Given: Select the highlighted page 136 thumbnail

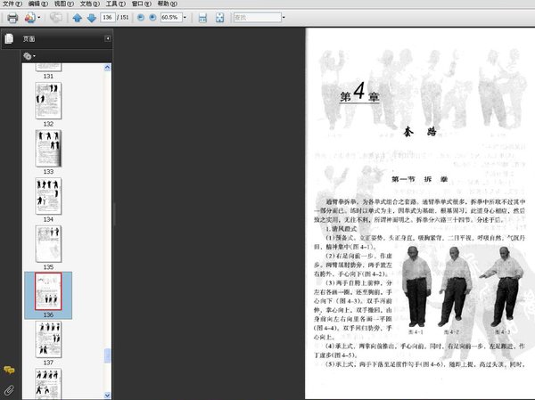Looking at the screenshot, I should pyautogui.click(x=48, y=291).
